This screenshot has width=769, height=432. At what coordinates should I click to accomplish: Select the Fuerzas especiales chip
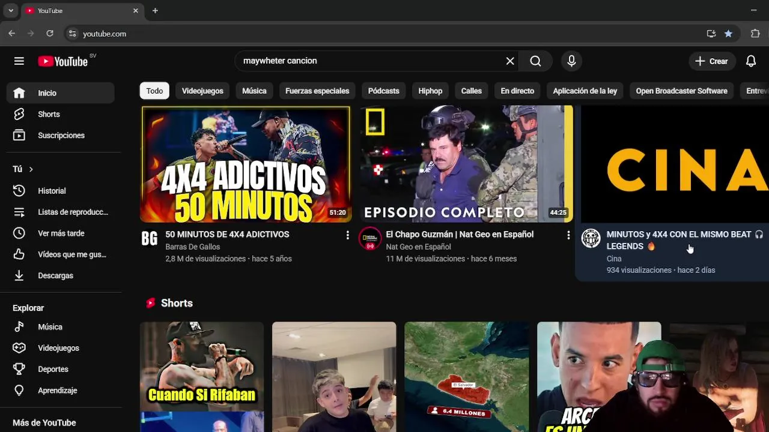pos(317,91)
